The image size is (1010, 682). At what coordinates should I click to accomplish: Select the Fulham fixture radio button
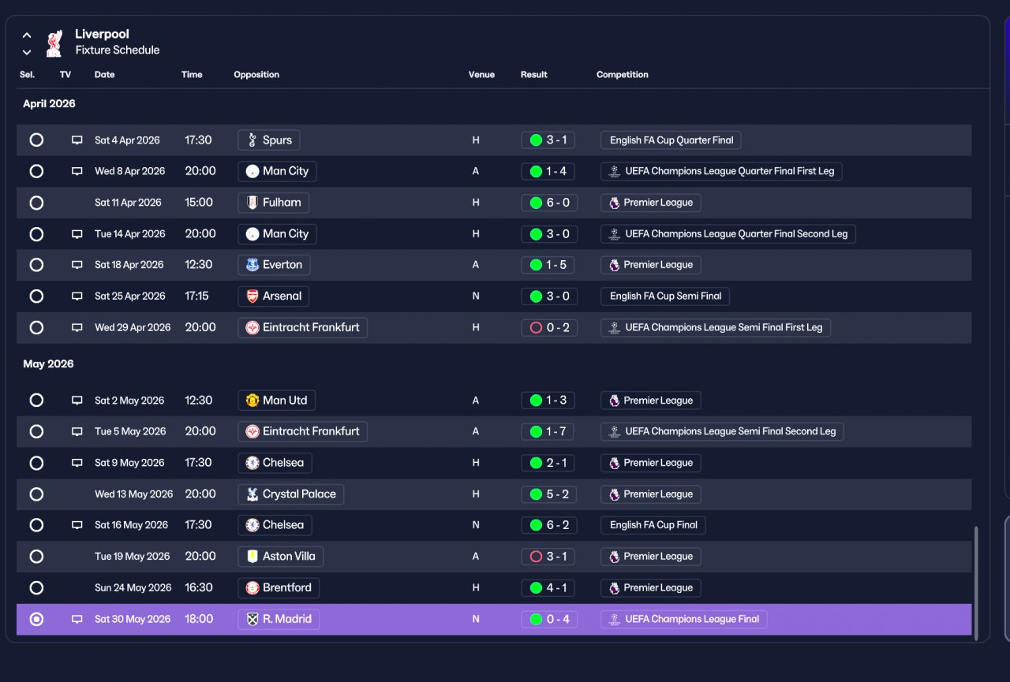(36, 203)
